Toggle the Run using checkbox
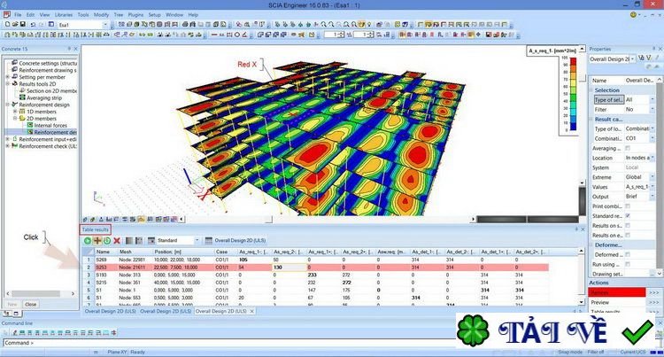The width and height of the screenshot is (664, 357). [628, 264]
